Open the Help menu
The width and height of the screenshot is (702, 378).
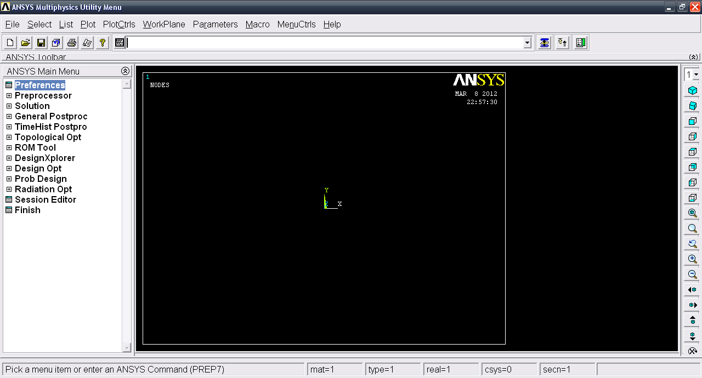pyautogui.click(x=332, y=24)
